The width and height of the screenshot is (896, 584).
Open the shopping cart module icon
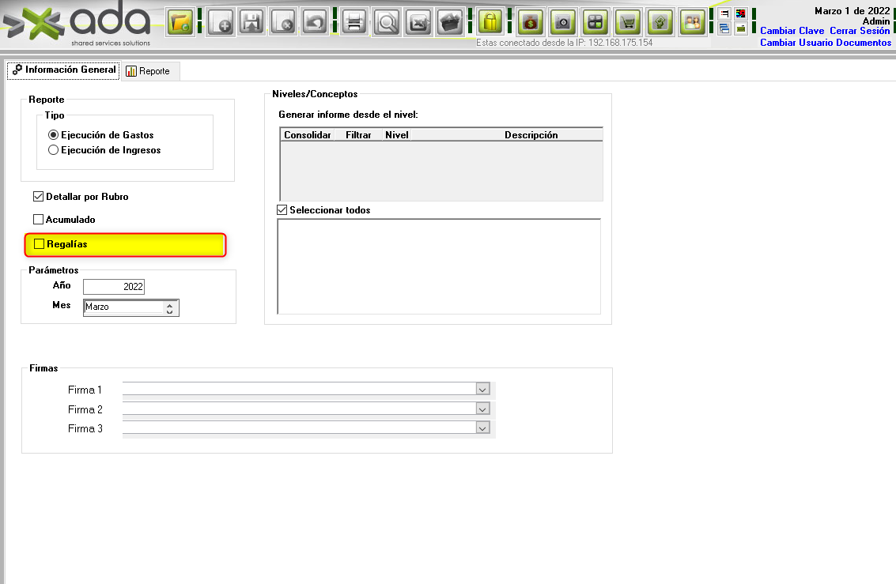click(629, 22)
